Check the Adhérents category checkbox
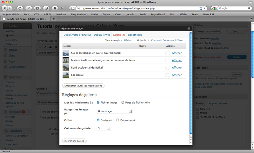This screenshot has height=153, width=254. pyautogui.click(x=197, y=109)
